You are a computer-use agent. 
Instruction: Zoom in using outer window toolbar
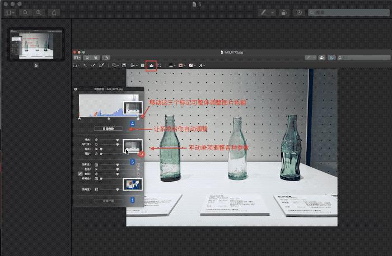39,12
